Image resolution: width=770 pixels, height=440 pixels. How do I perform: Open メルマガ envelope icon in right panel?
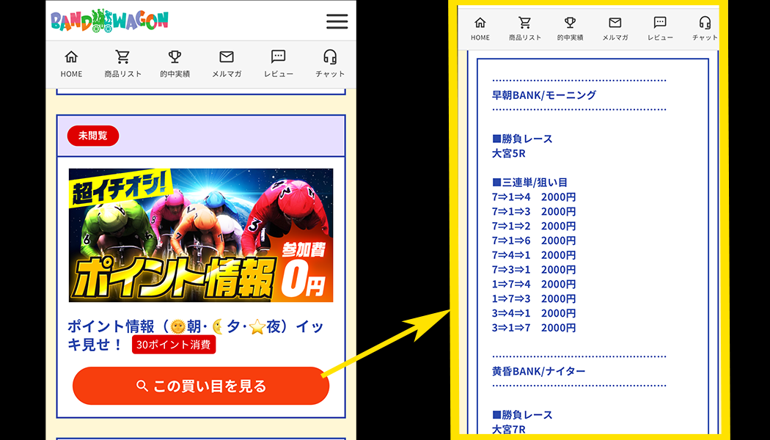tap(615, 23)
